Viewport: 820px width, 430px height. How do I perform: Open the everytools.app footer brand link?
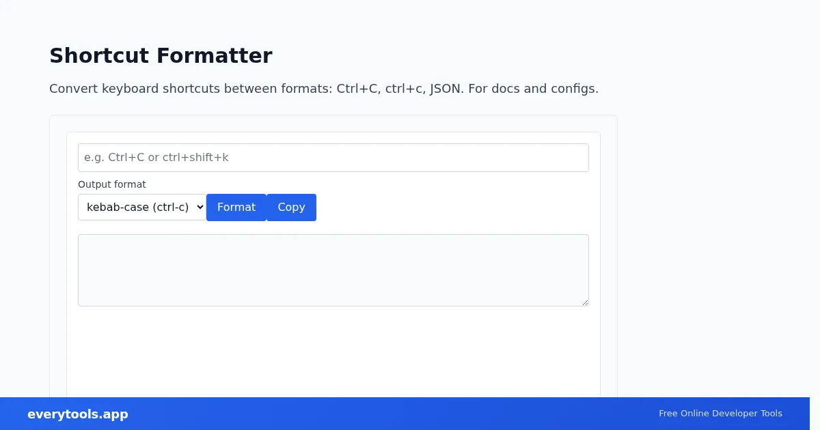[78, 414]
